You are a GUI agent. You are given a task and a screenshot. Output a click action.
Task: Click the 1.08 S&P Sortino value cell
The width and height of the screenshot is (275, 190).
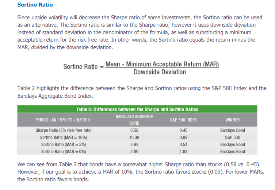click(184, 151)
